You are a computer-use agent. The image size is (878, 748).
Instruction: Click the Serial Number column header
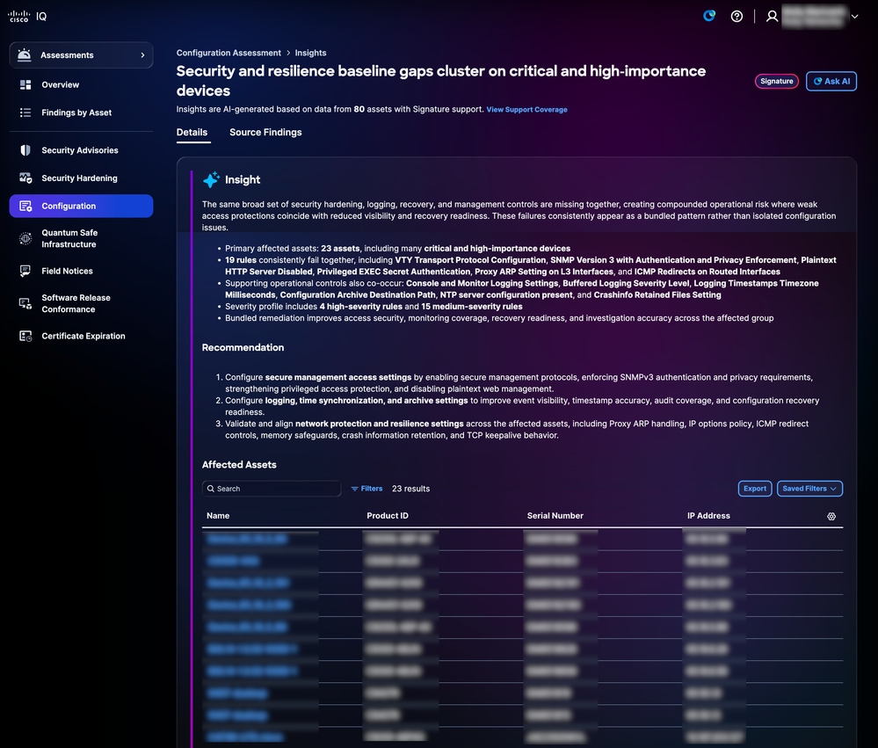[555, 516]
